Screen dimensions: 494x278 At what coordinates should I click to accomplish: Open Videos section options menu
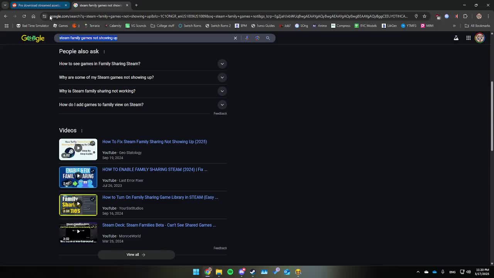click(x=82, y=131)
